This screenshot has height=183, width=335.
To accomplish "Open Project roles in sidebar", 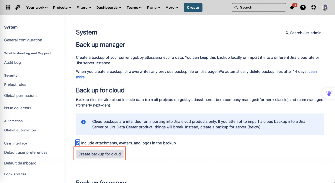I will (15, 84).
